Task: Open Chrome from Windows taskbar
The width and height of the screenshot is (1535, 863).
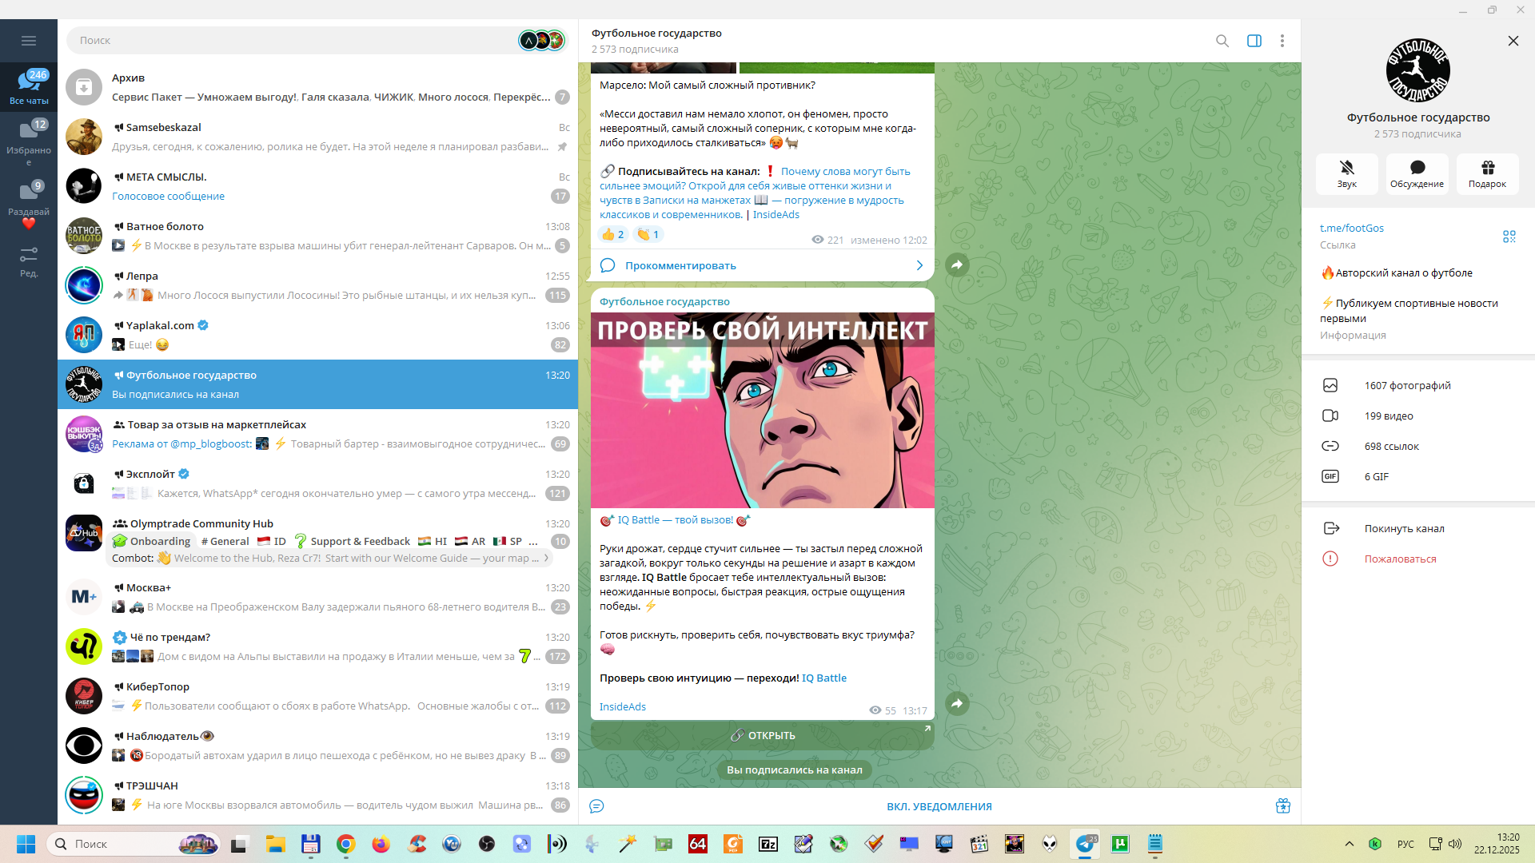Action: (x=345, y=844)
